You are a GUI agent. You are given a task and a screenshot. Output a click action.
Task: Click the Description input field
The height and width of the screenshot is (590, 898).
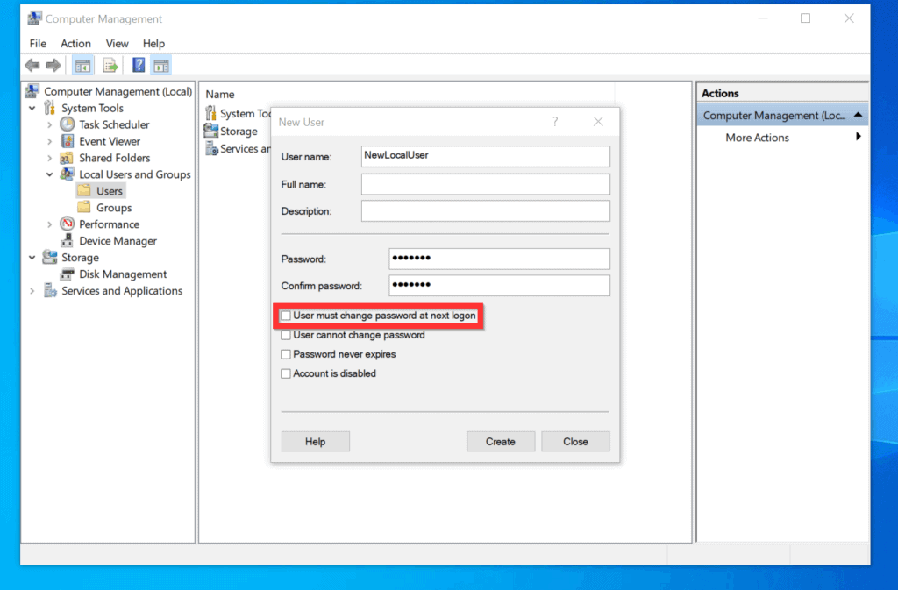[x=485, y=210]
